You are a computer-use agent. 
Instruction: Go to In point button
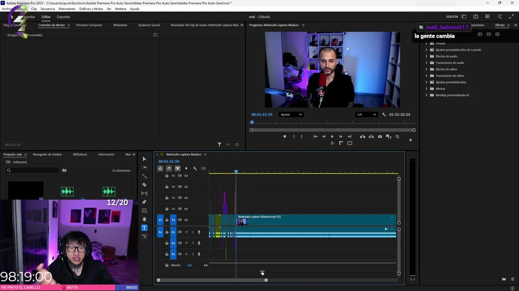tap(315, 137)
